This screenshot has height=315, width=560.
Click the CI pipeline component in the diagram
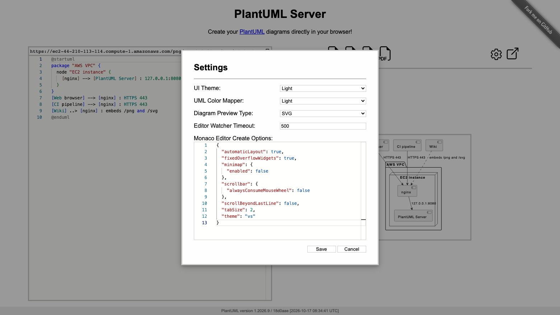(x=407, y=145)
